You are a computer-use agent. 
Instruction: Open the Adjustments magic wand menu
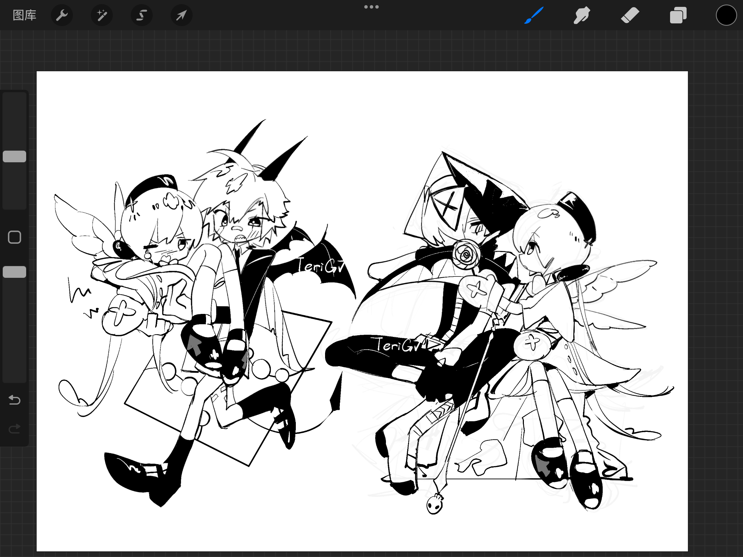pyautogui.click(x=102, y=15)
